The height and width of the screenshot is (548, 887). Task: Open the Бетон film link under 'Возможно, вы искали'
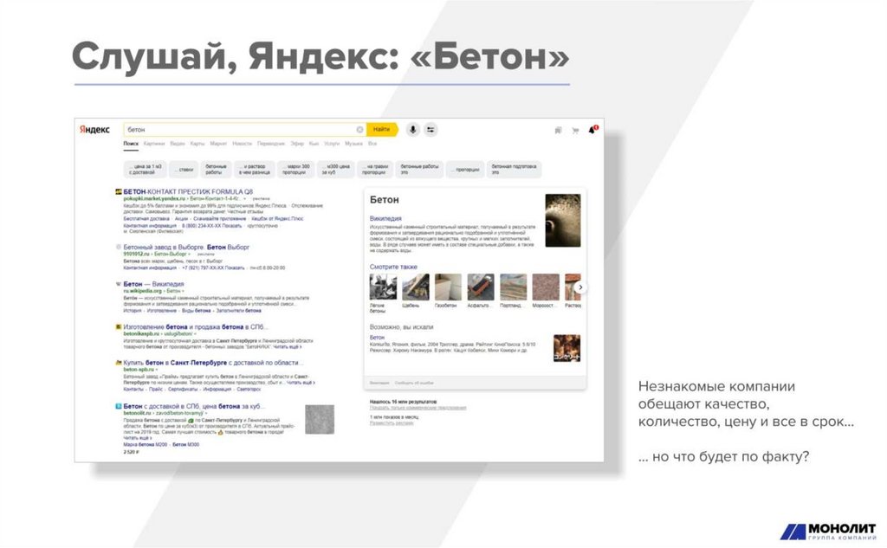click(x=377, y=338)
